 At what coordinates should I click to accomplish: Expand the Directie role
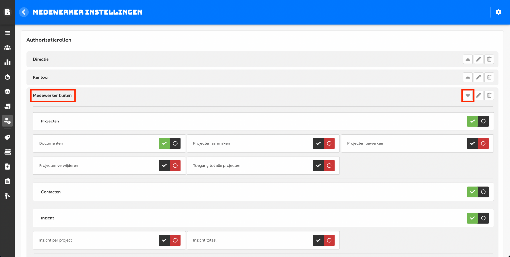point(468,59)
